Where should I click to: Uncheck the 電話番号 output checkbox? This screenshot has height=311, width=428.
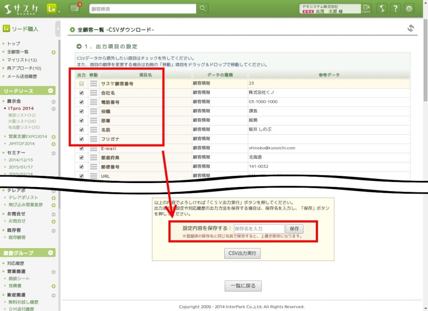point(81,103)
